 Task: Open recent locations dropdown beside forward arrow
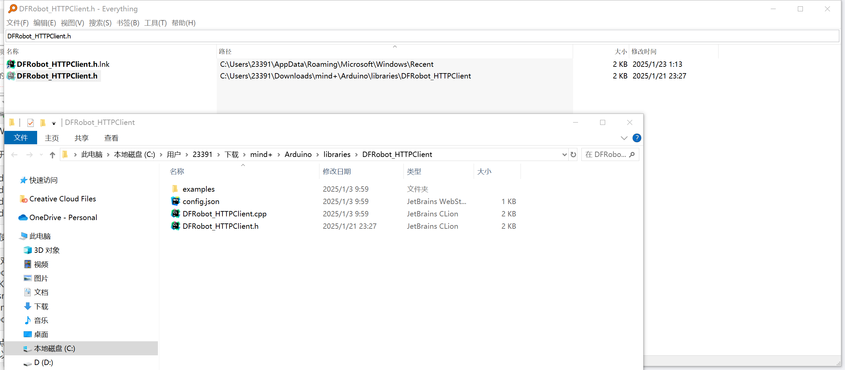click(41, 155)
